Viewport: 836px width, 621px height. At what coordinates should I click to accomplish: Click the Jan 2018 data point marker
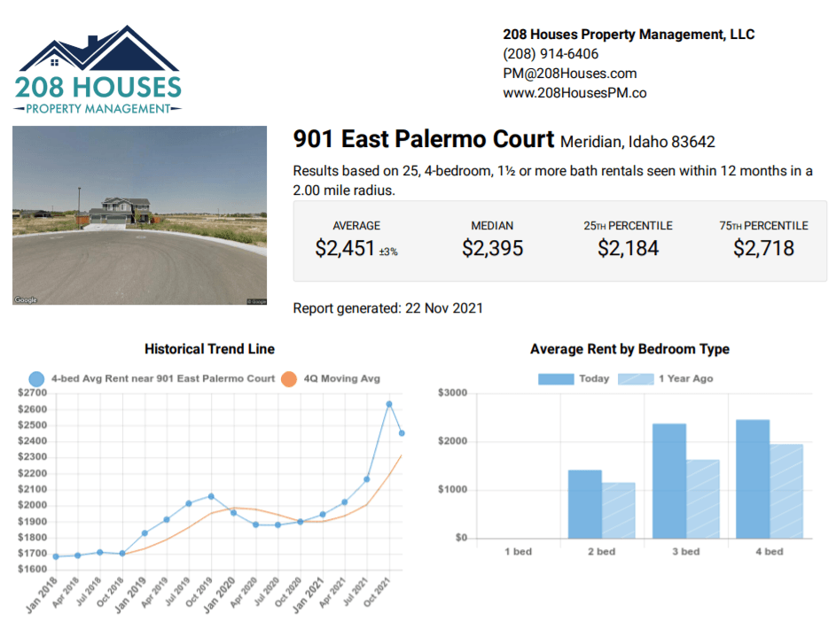pyautogui.click(x=56, y=556)
